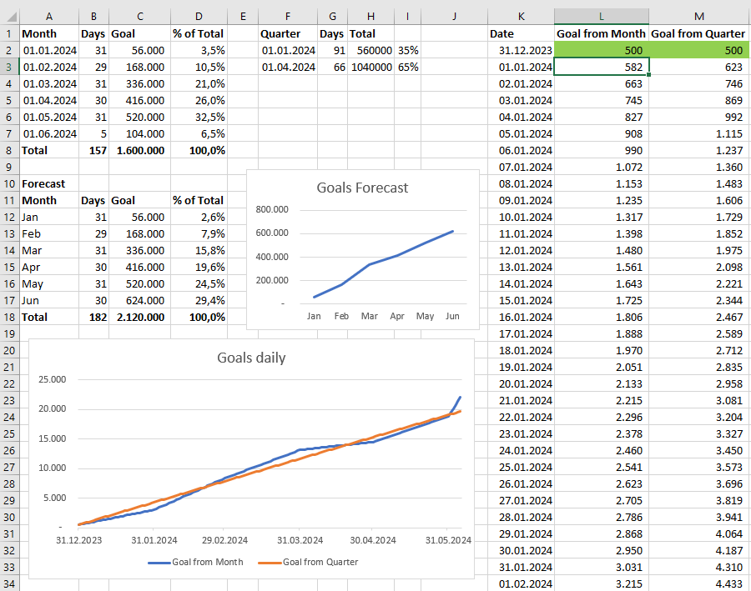Select column A header

point(49,17)
